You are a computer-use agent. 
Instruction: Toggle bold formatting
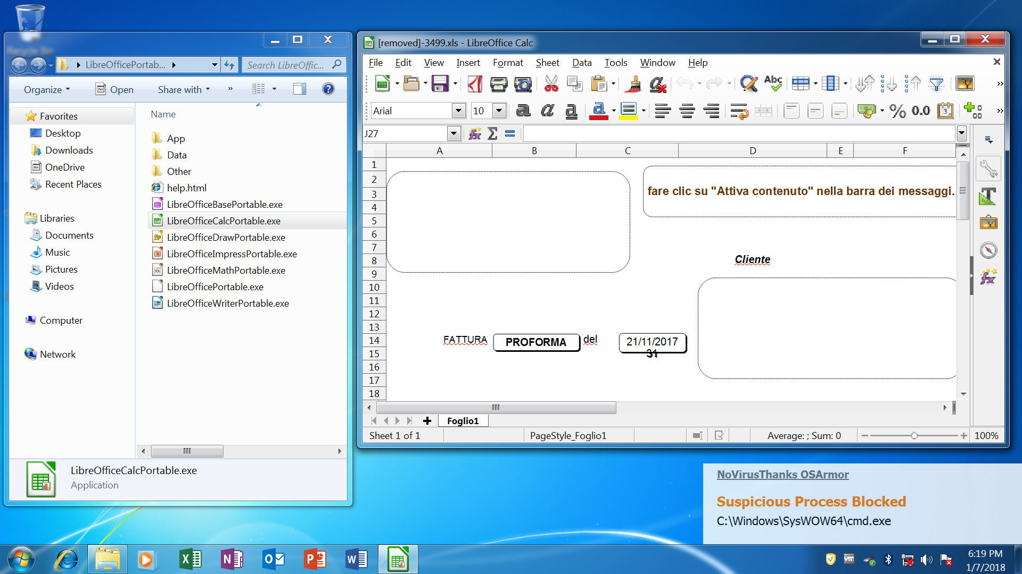[x=523, y=111]
